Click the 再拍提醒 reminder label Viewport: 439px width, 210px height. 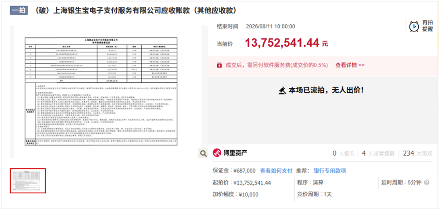pos(427,26)
